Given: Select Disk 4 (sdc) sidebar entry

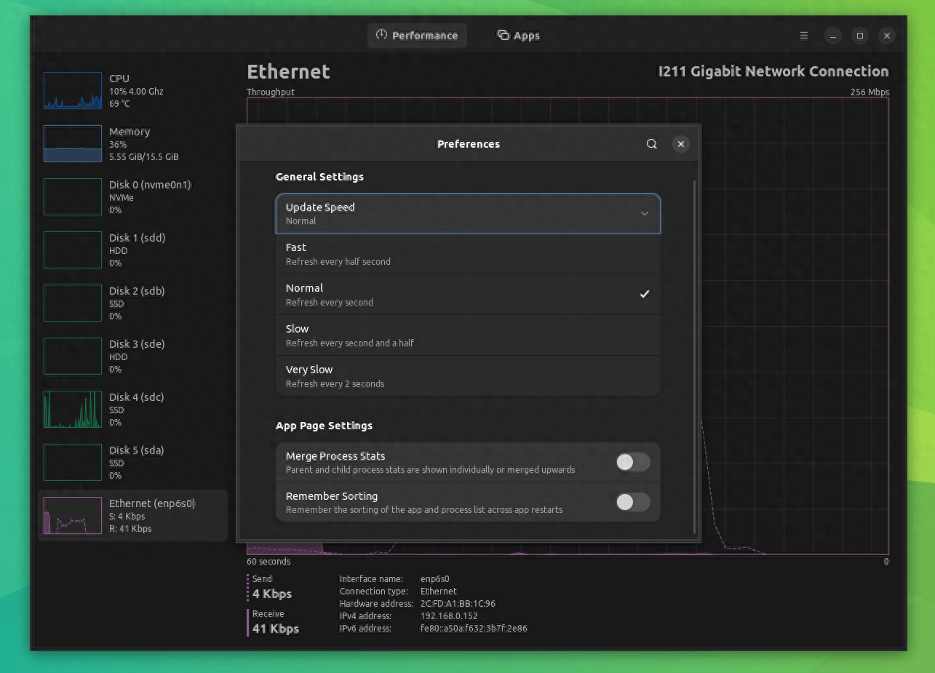Looking at the screenshot, I should tap(132, 409).
